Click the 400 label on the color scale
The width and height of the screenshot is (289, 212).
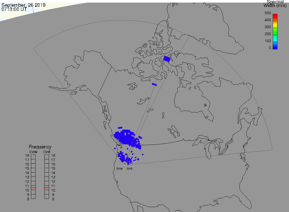point(268,20)
